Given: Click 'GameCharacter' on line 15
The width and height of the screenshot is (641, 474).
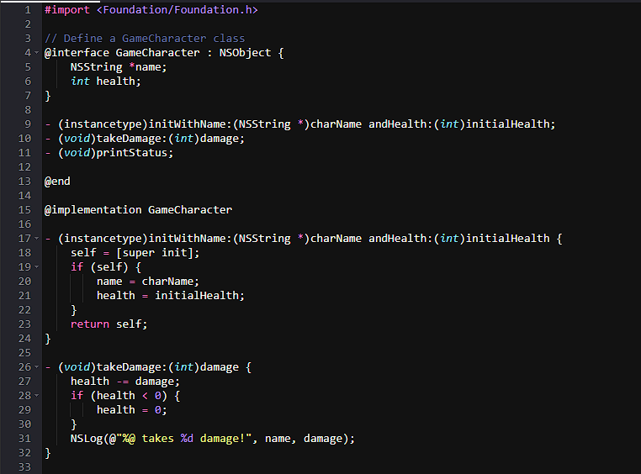Looking at the screenshot, I should coord(190,210).
